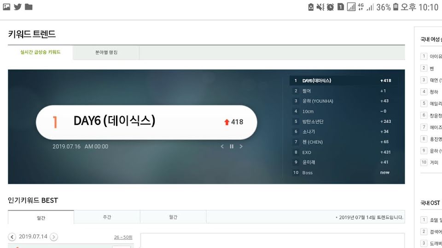The image size is (442, 248).
Task: Open the folder notification icon
Action: [29, 7]
